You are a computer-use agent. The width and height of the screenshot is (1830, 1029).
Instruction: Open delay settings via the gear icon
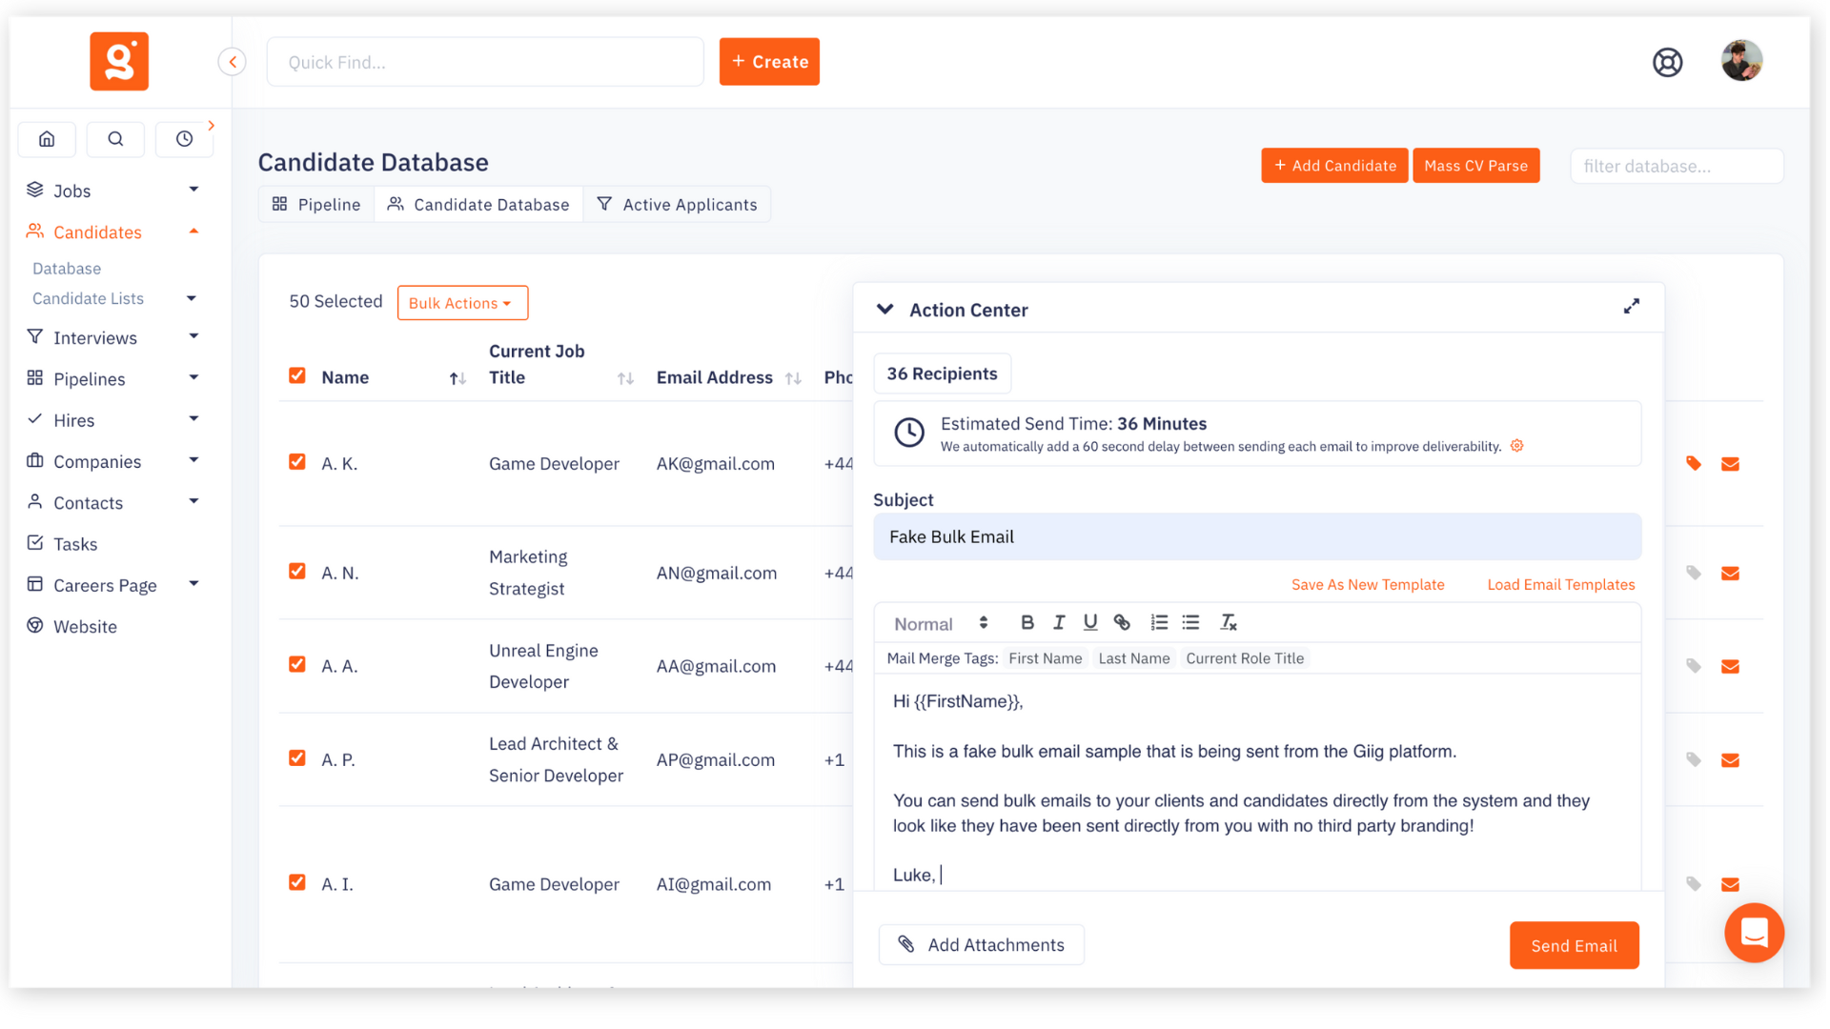coord(1516,445)
